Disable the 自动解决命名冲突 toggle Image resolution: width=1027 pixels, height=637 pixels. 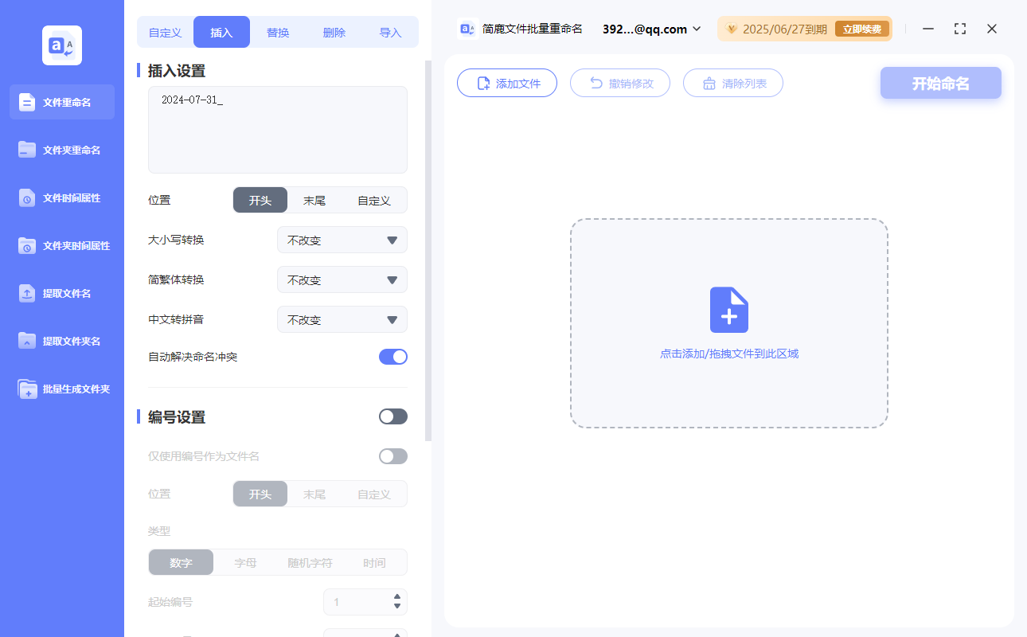392,358
